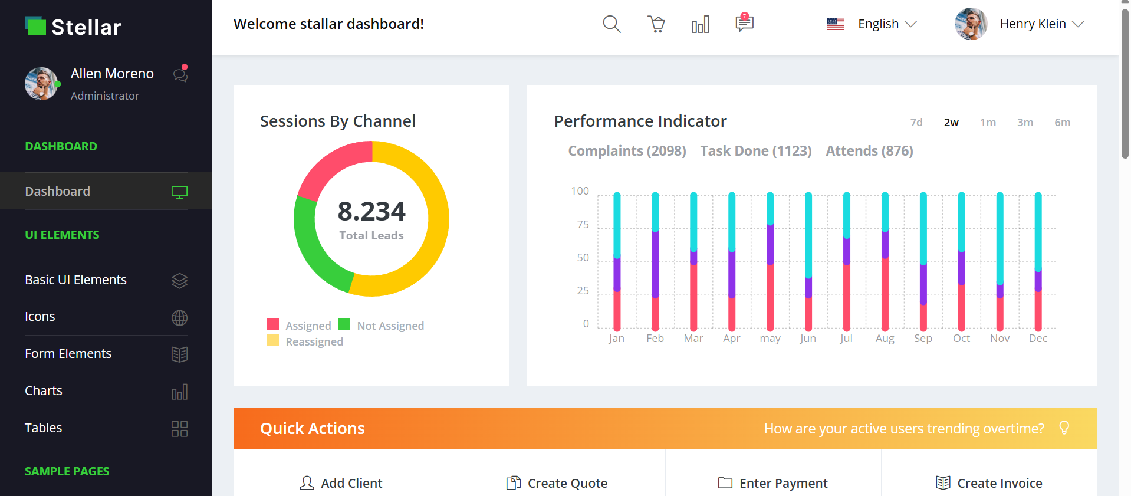1131x496 pixels.
Task: Click the bar chart icon in header
Action: click(700, 25)
